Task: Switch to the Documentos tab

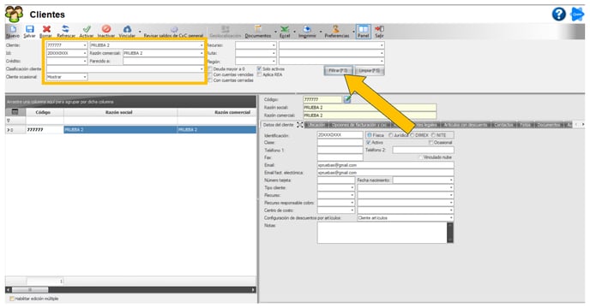Action: coord(549,125)
